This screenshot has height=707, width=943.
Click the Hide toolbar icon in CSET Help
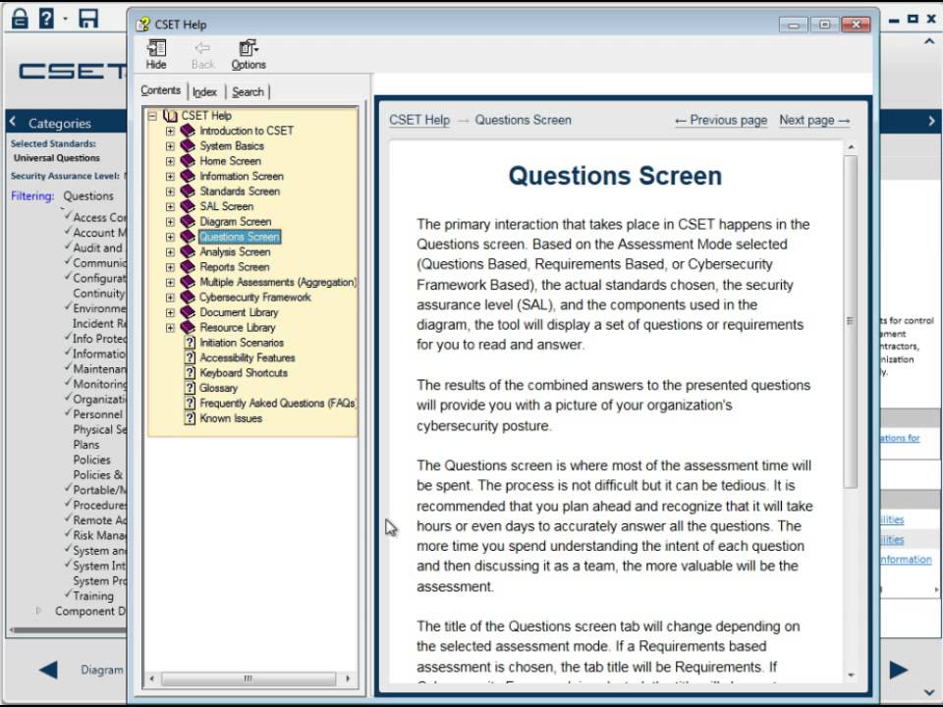tap(156, 48)
